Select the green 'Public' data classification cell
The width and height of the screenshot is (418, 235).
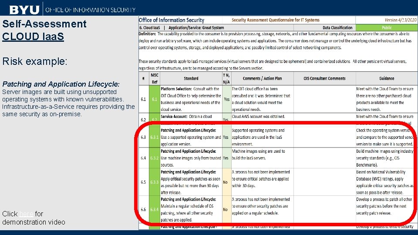(x=386, y=28)
